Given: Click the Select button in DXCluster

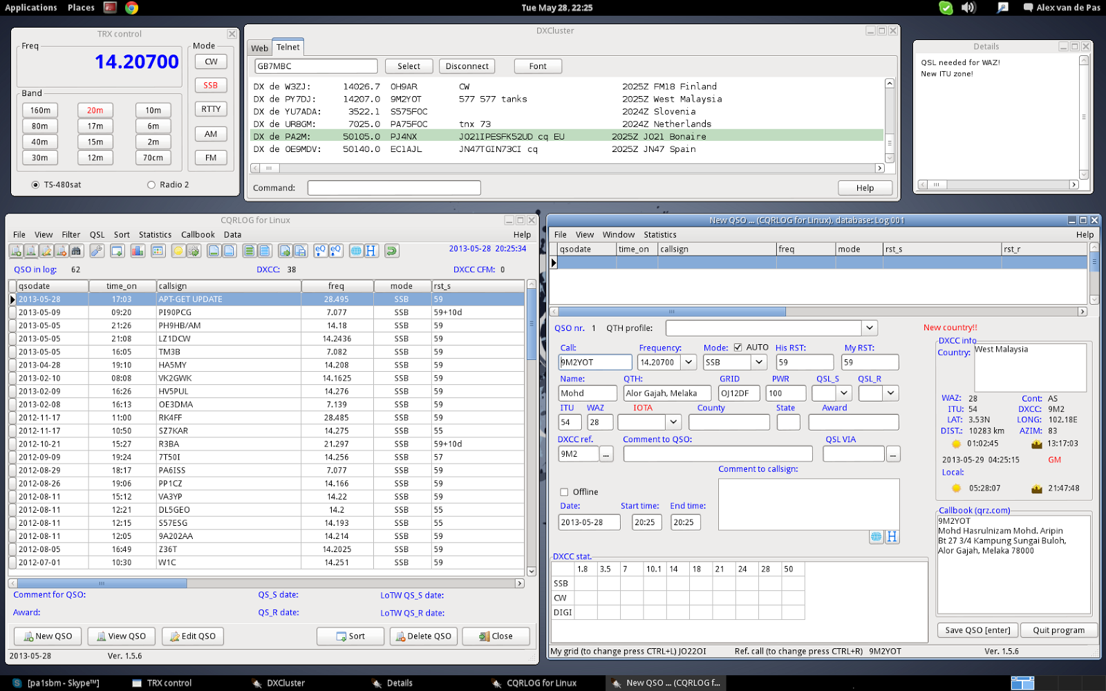Looking at the screenshot, I should (x=409, y=66).
